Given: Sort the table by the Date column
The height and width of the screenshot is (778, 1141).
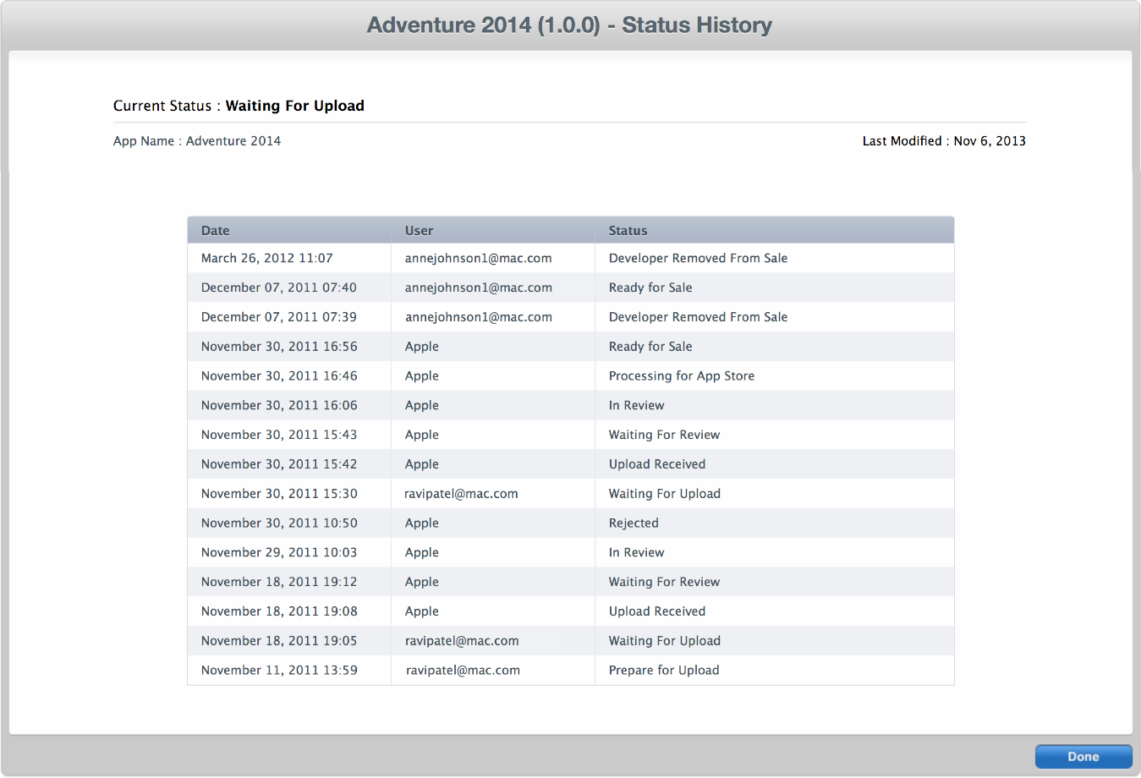Looking at the screenshot, I should [x=215, y=230].
